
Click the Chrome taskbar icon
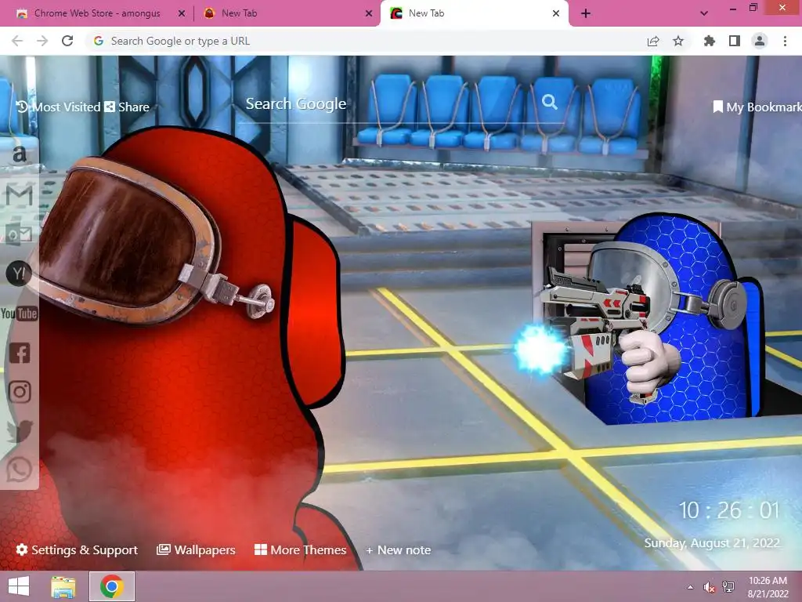(x=112, y=586)
